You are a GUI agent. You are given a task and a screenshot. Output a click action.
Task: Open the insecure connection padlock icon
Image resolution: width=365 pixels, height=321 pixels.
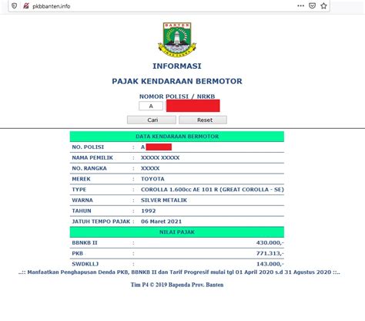tap(26, 6)
